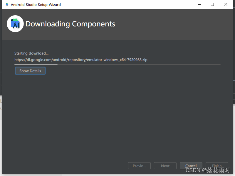
Task: Click the 'Android Studio Setup Wizard' title text
Action: coord(36,5)
